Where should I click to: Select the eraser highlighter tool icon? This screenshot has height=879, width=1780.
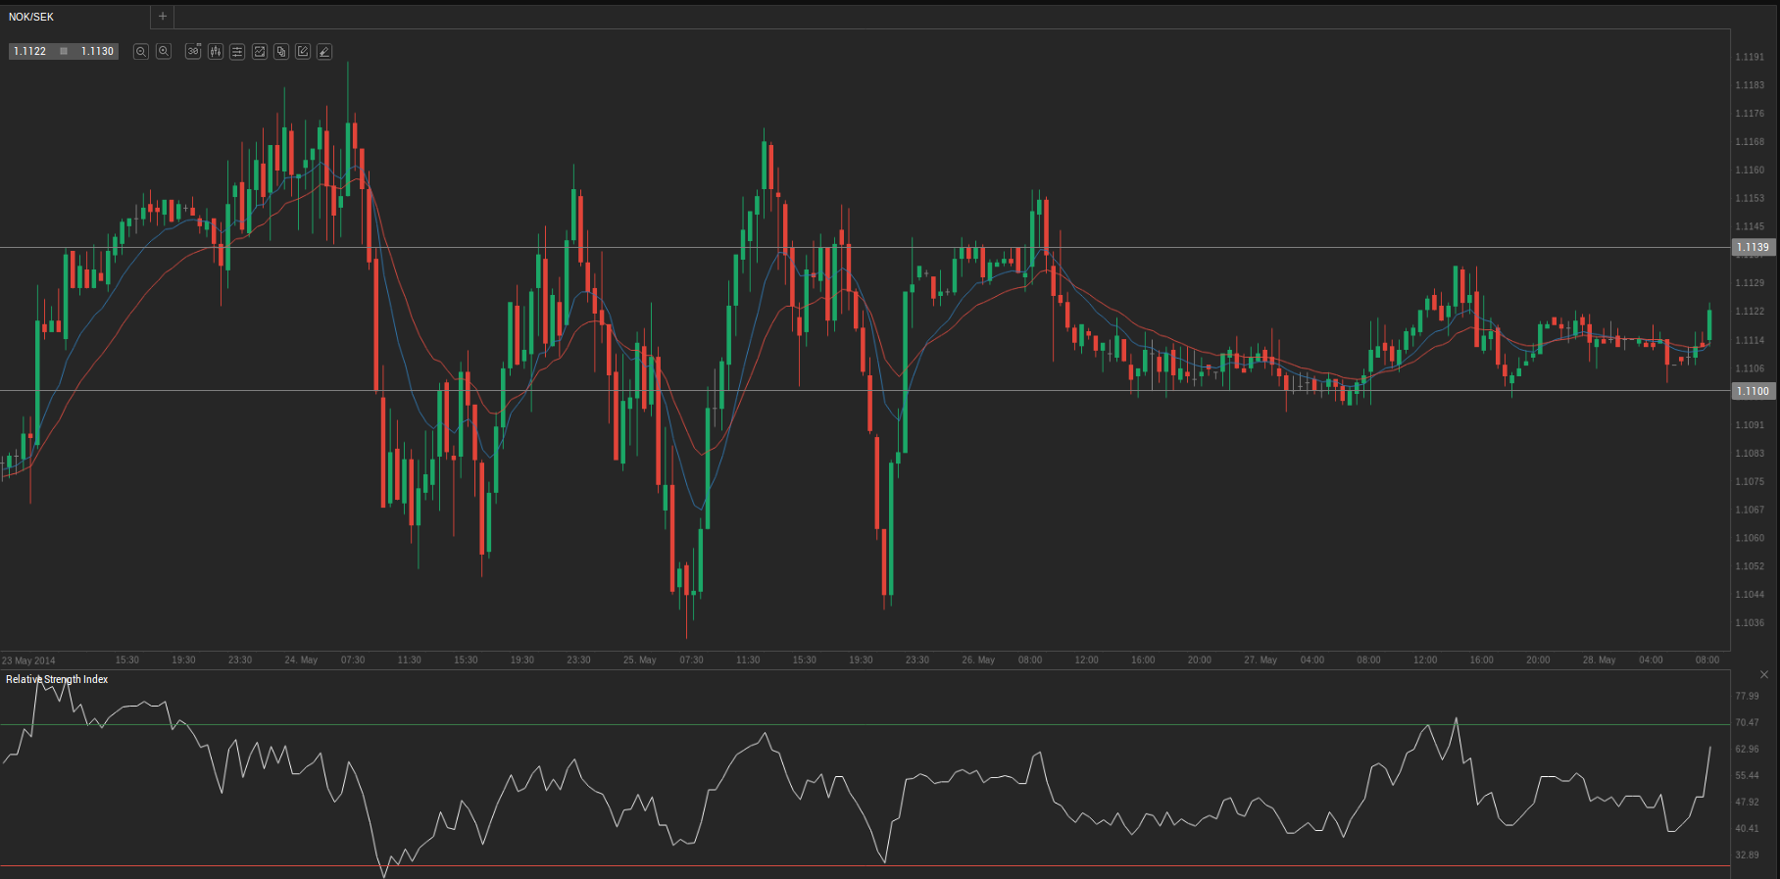(x=324, y=52)
